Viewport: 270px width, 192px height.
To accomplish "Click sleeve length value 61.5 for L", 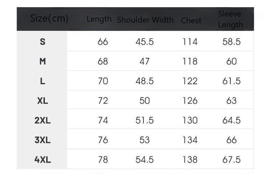I will [x=231, y=81].
